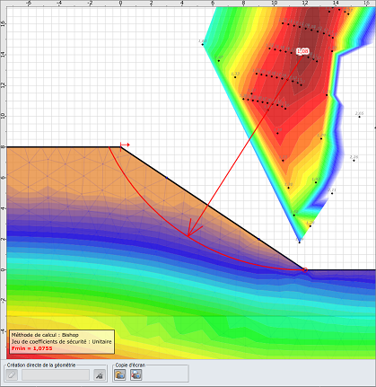Screen dimensions: 376x387
Task: Click the red circle at the slope toe
Action: [305, 270]
